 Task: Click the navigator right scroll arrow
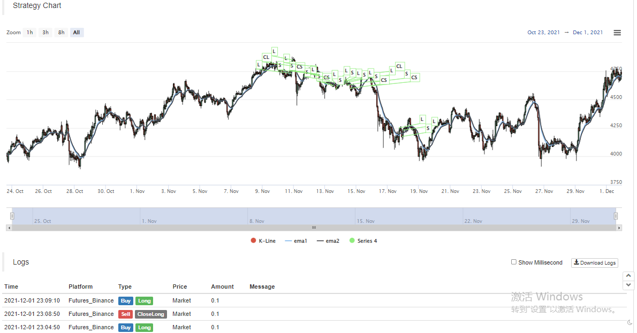pyautogui.click(x=619, y=228)
